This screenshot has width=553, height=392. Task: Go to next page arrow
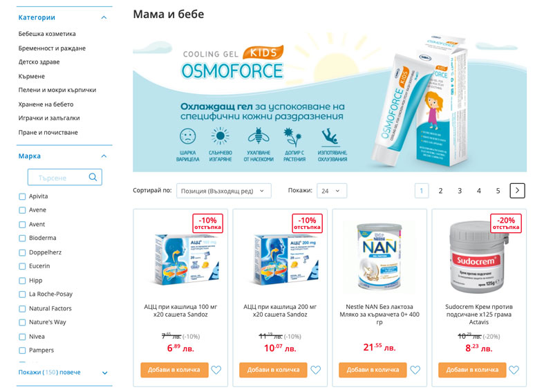click(517, 191)
